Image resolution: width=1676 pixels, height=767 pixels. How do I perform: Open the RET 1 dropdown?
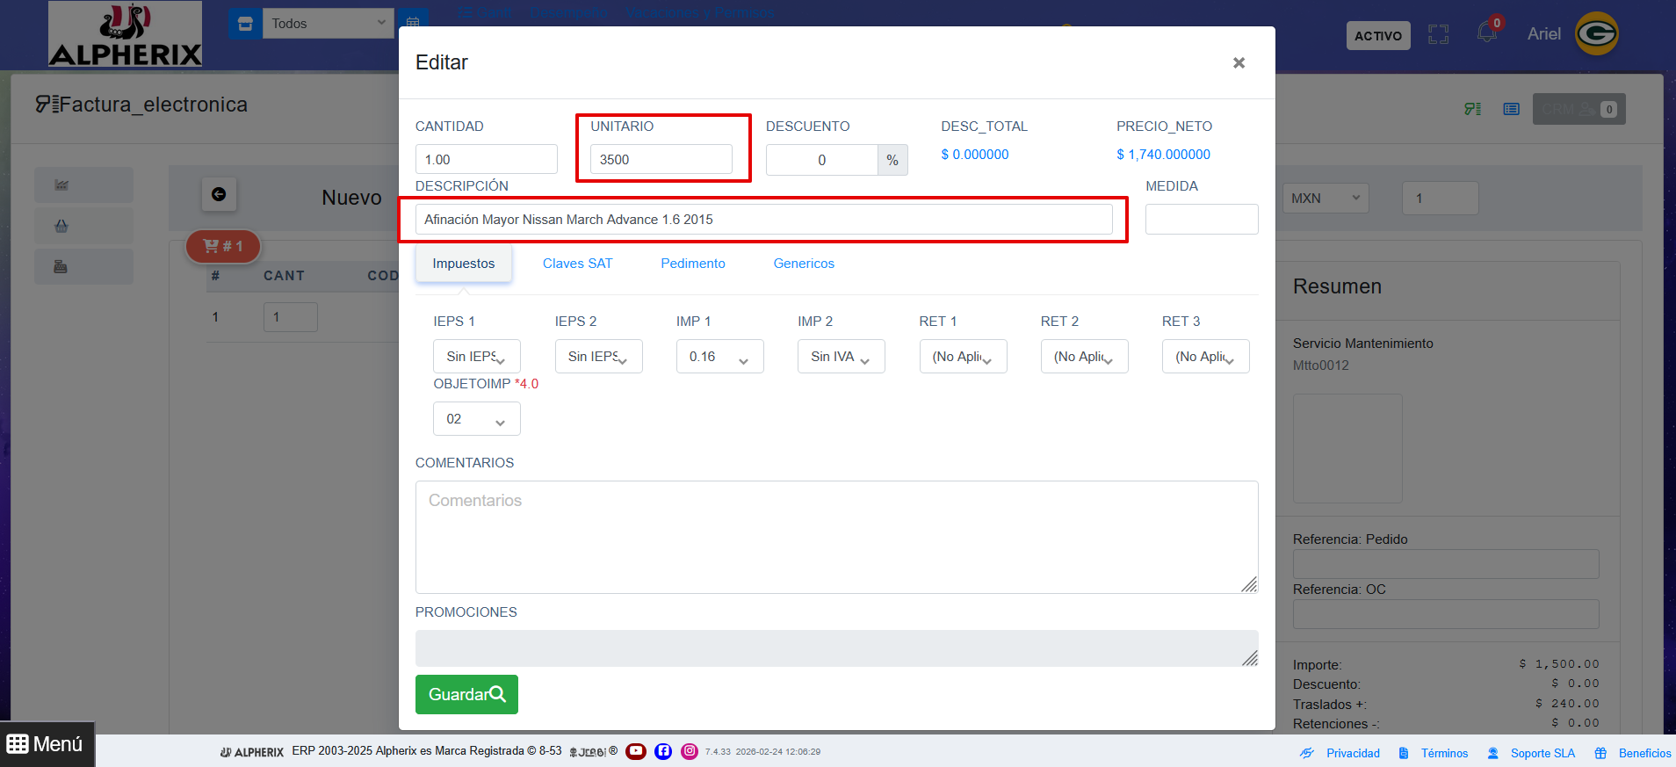point(962,357)
